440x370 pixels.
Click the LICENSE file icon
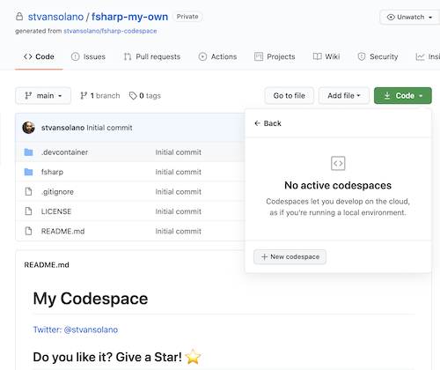pyautogui.click(x=28, y=211)
